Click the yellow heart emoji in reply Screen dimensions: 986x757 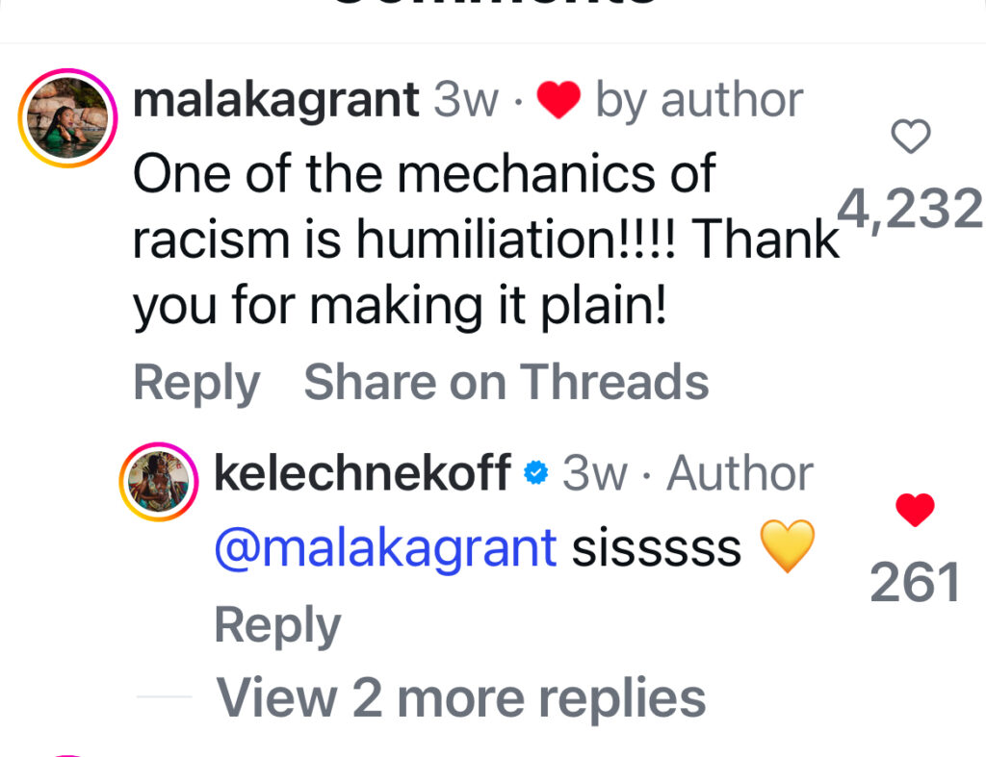click(787, 547)
